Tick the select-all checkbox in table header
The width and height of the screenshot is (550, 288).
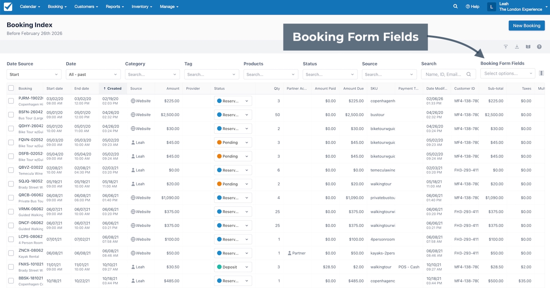pyautogui.click(x=11, y=88)
